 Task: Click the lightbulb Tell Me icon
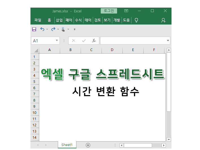pyautogui.click(x=136, y=20)
